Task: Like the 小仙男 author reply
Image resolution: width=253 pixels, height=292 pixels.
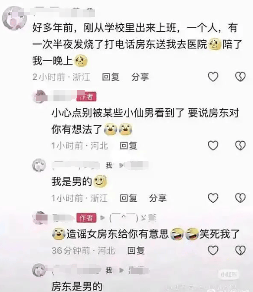Action: coord(213,145)
